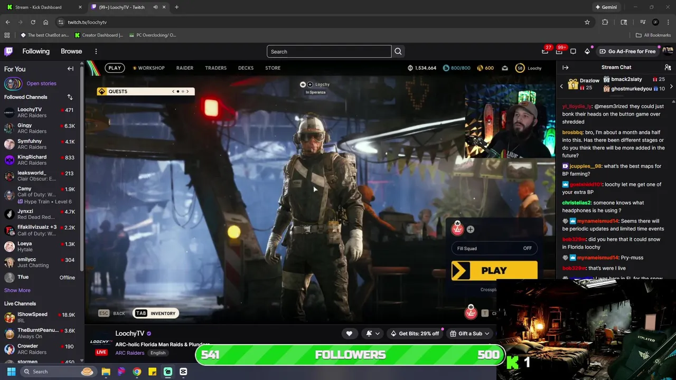
Task: Click into the Twitch Search field
Action: click(329, 51)
